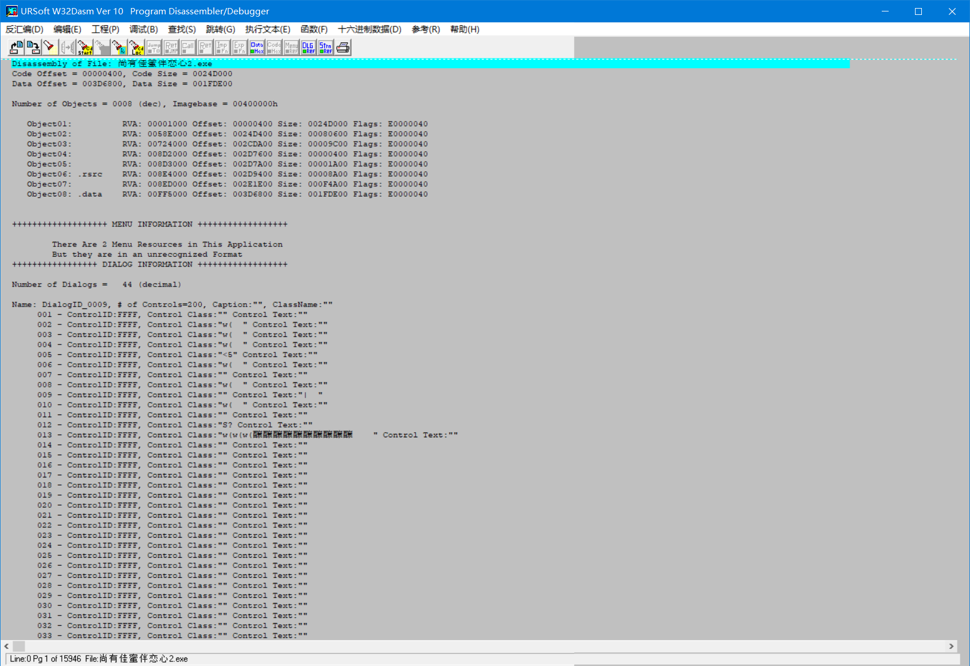Click the Jump To toolbar button
The image size is (970, 666).
point(154,48)
